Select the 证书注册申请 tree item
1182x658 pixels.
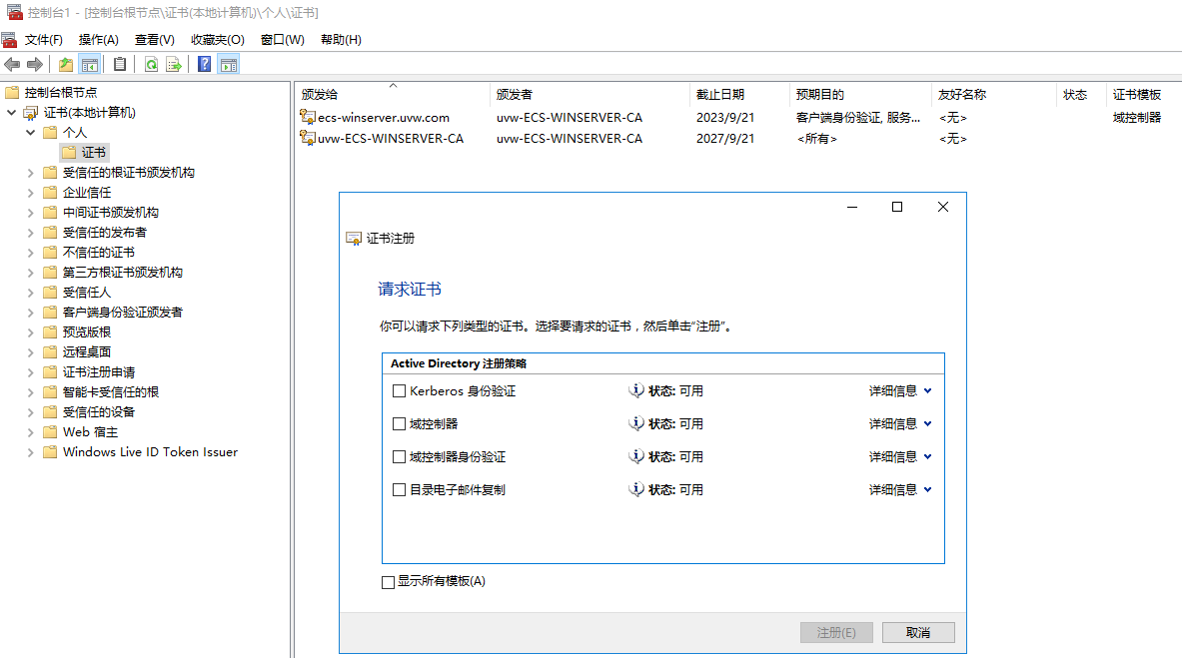click(98, 372)
